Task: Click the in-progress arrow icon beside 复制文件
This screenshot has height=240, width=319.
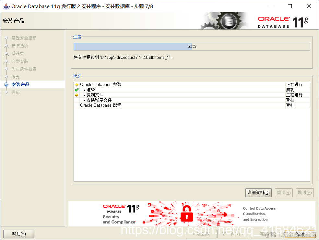Action: 77,95
